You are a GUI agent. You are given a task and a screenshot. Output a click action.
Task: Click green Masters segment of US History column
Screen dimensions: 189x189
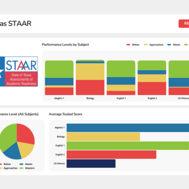(x=179, y=69)
